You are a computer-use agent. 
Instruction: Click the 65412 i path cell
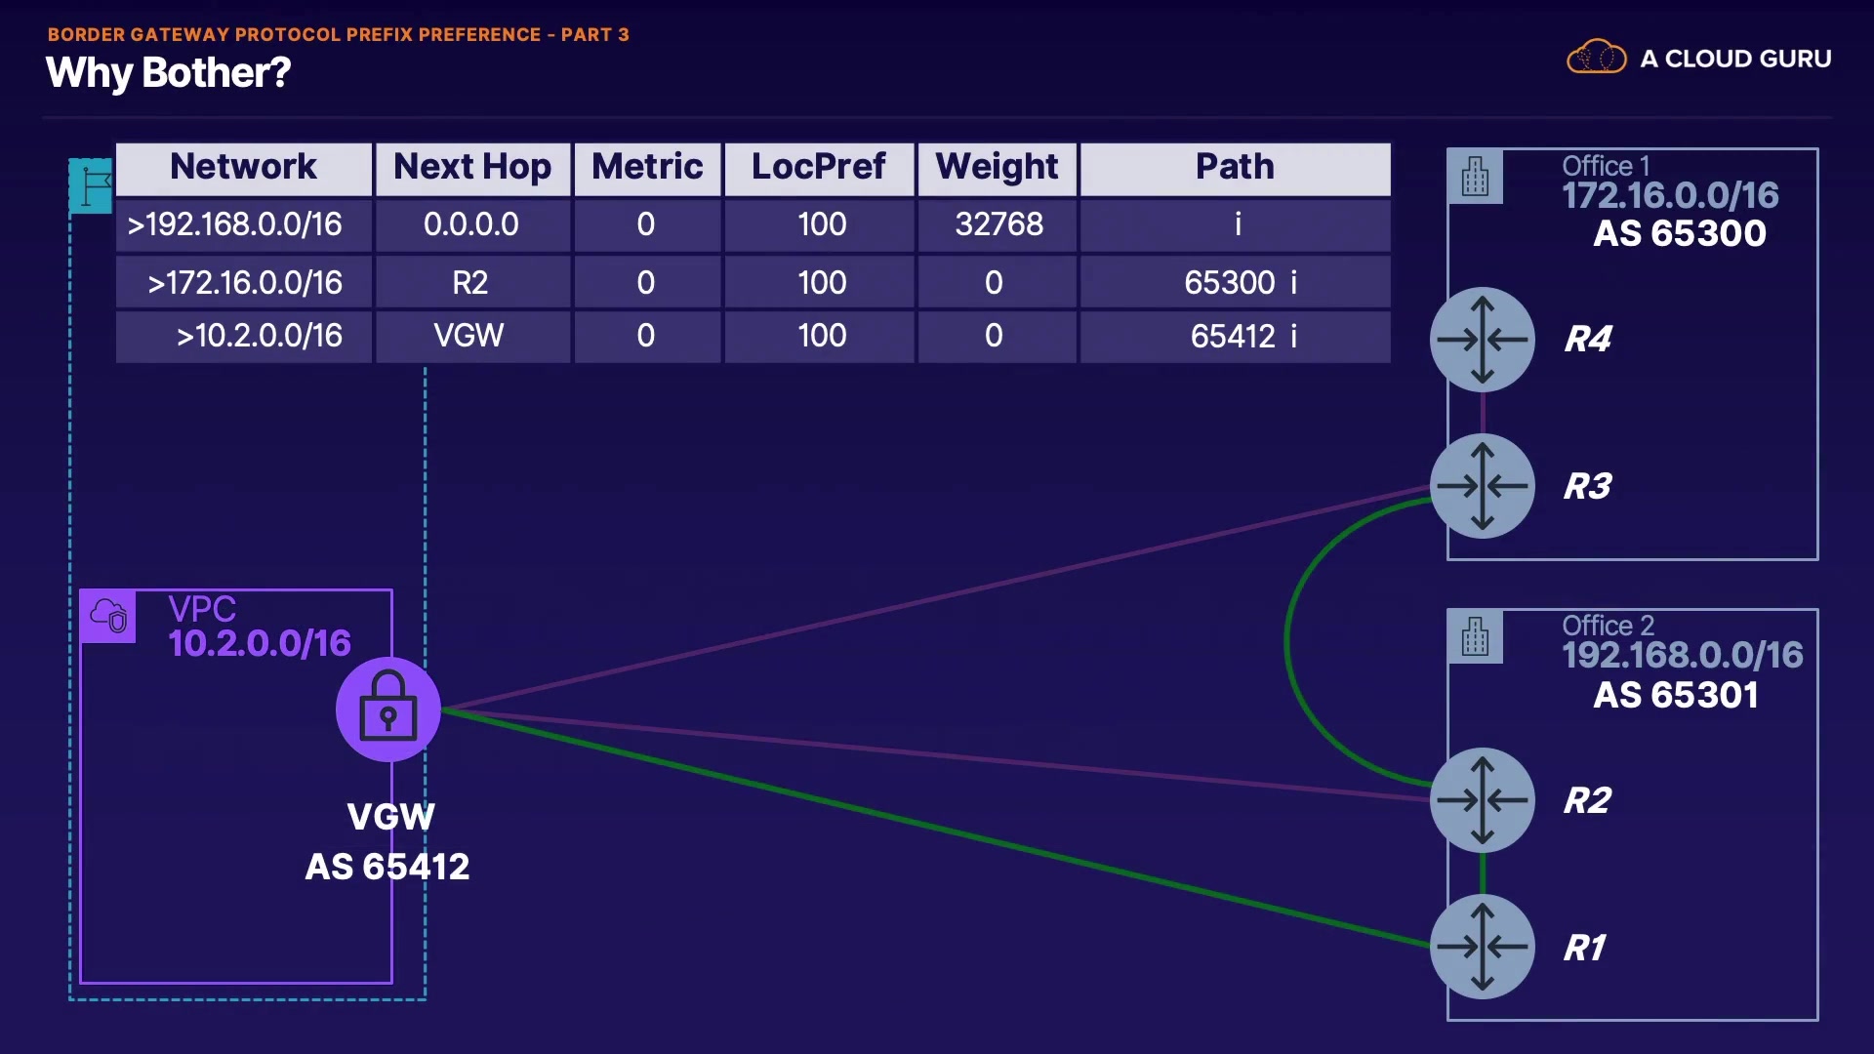1243,337
